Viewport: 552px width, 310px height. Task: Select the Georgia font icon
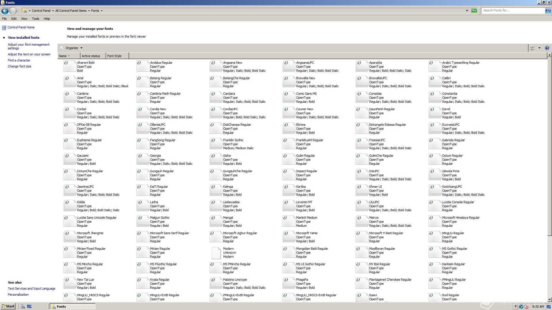click(143, 159)
